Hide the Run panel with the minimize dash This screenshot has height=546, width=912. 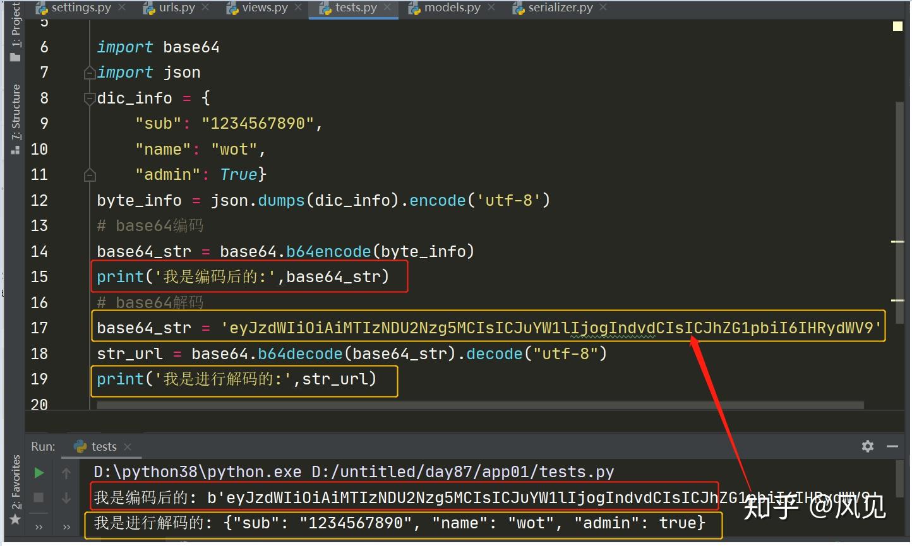892,446
